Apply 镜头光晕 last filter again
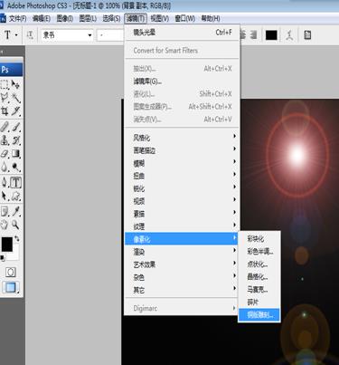 (182, 33)
